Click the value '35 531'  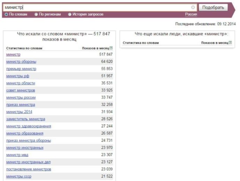coord(107,83)
